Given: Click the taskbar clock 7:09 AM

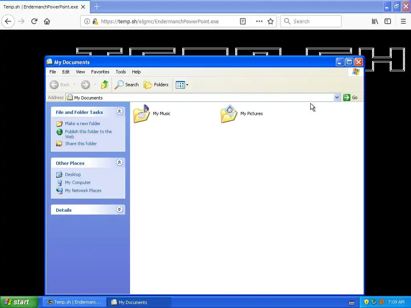Looking at the screenshot, I should [396, 302].
